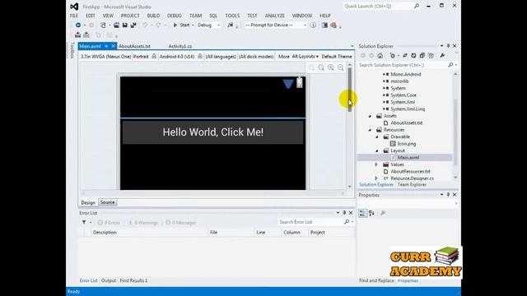Click the Undo toolbar icon

pyautogui.click(x=145, y=25)
